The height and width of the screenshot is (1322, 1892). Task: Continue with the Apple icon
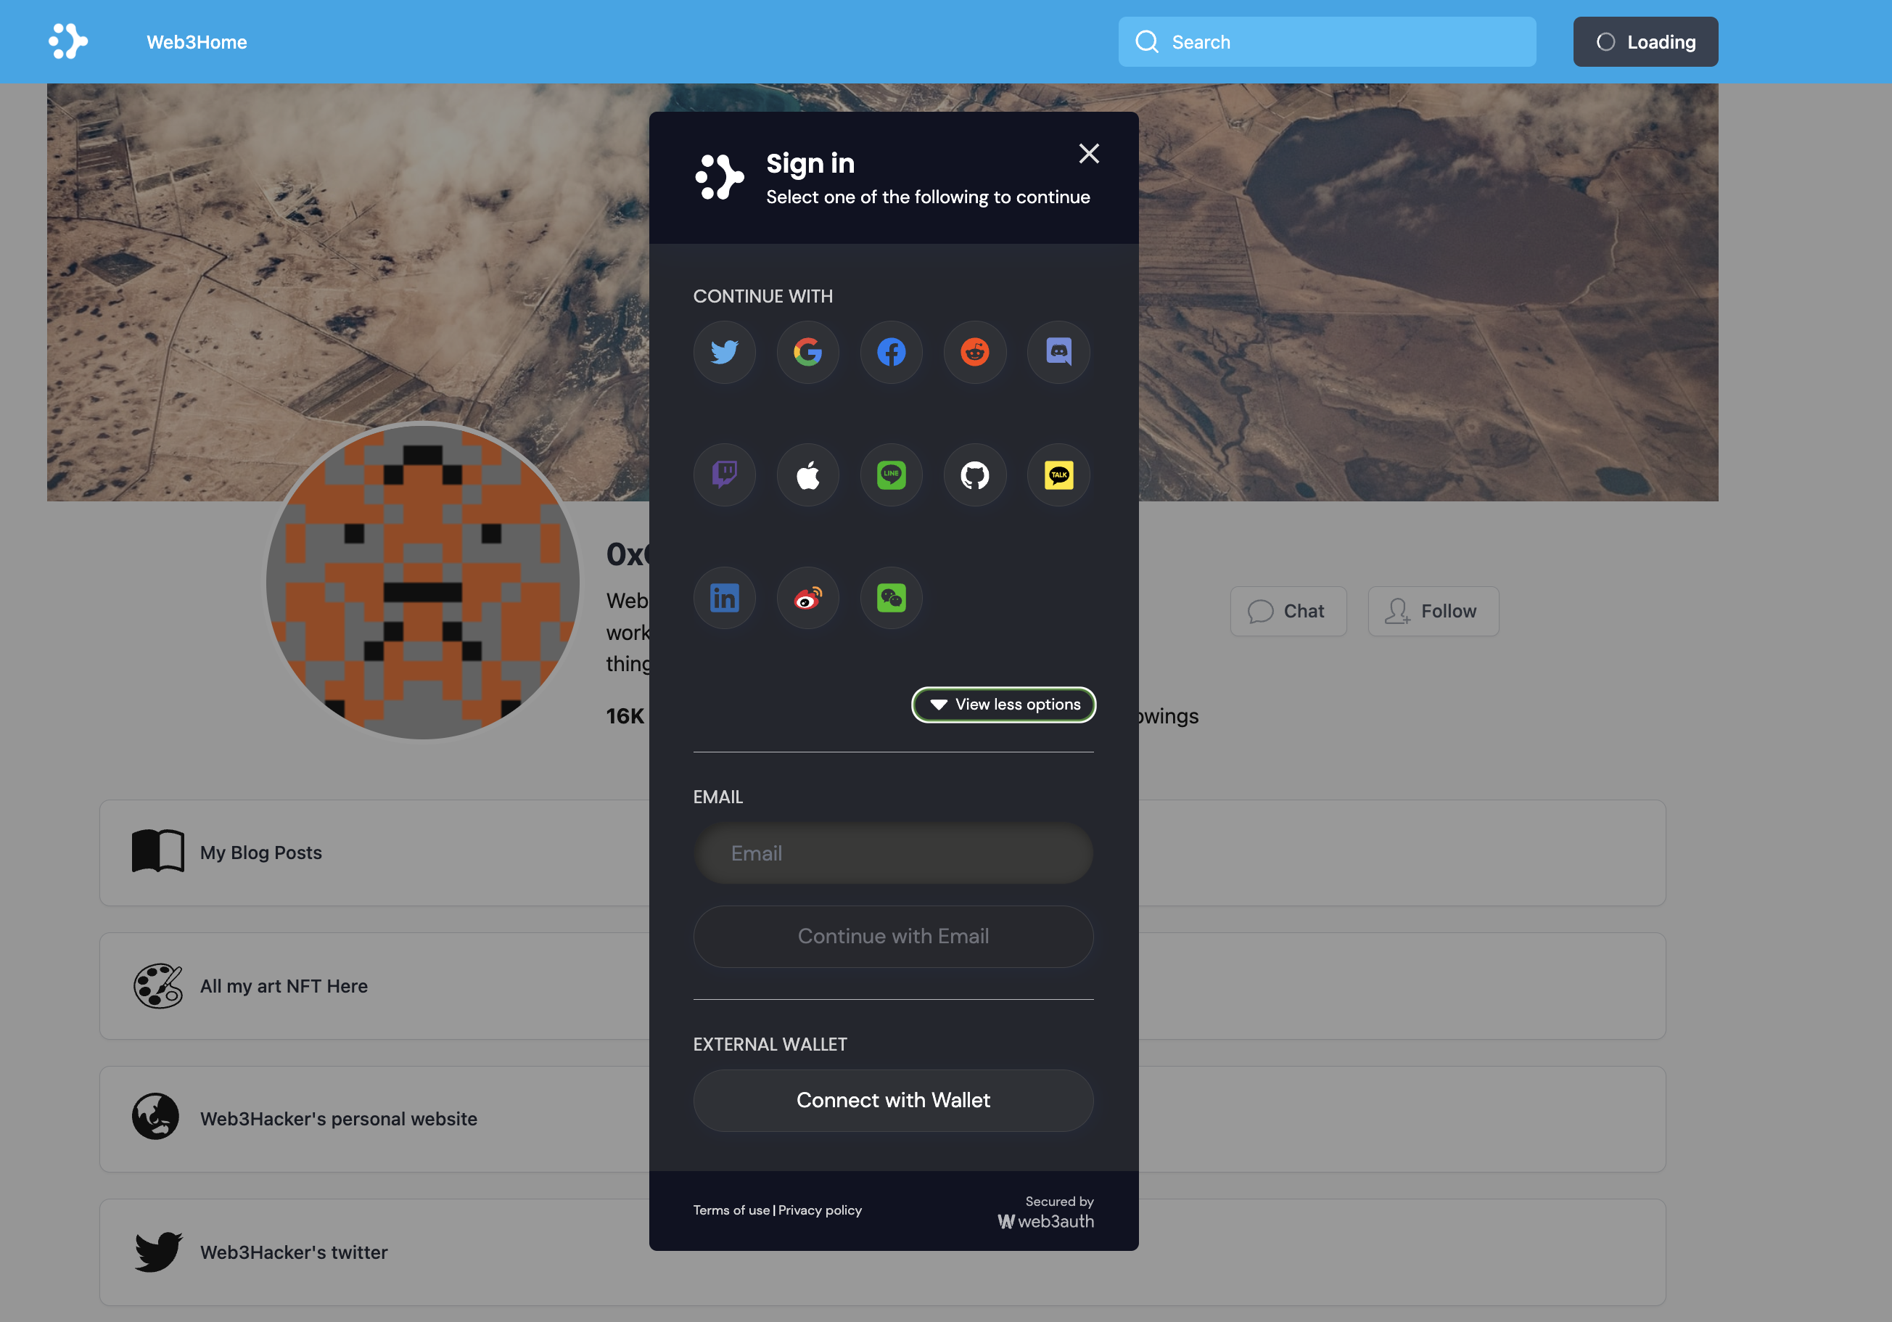(x=807, y=475)
